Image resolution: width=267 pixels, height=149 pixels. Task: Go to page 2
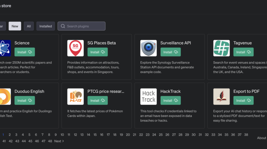pos(10,135)
